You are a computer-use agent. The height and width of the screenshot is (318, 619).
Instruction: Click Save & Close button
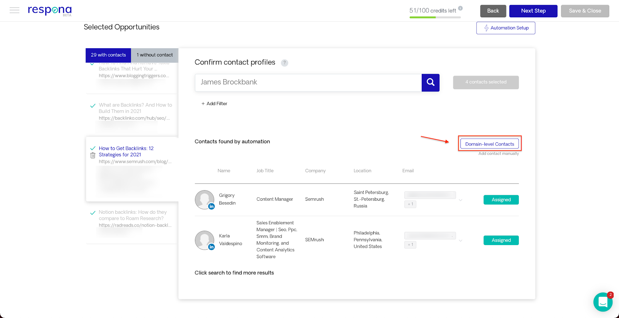[585, 11]
